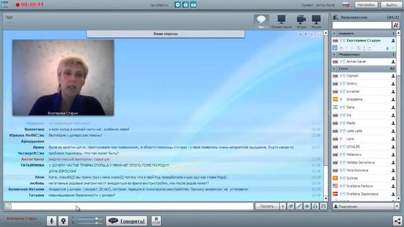Viewport: 404px width, 227px height.
Task: Click the STOP broadcast button
Action: coord(156,221)
